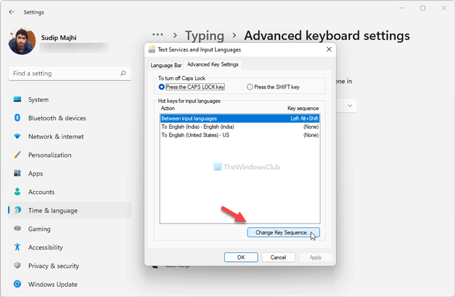This screenshot has height=297, width=455.
Task: Select Press the CAPS LOCK key option
Action: [x=162, y=86]
